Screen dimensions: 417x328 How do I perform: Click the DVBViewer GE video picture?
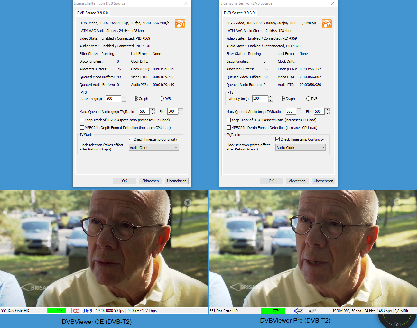(x=104, y=249)
